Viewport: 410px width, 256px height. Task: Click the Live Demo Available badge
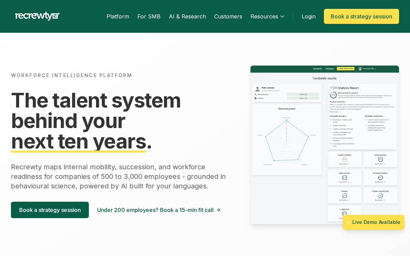tap(373, 222)
